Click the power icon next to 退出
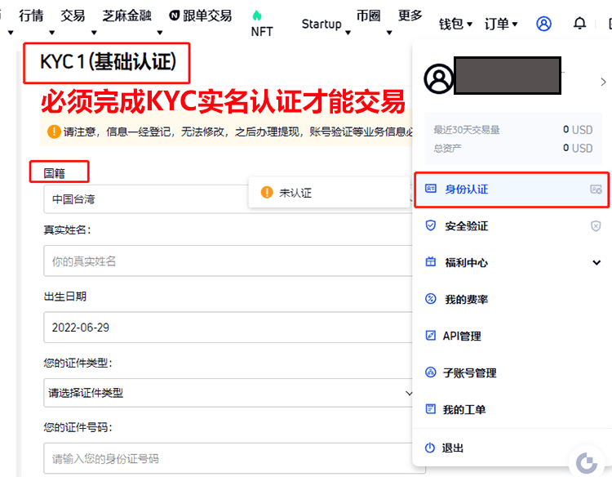 tap(430, 448)
